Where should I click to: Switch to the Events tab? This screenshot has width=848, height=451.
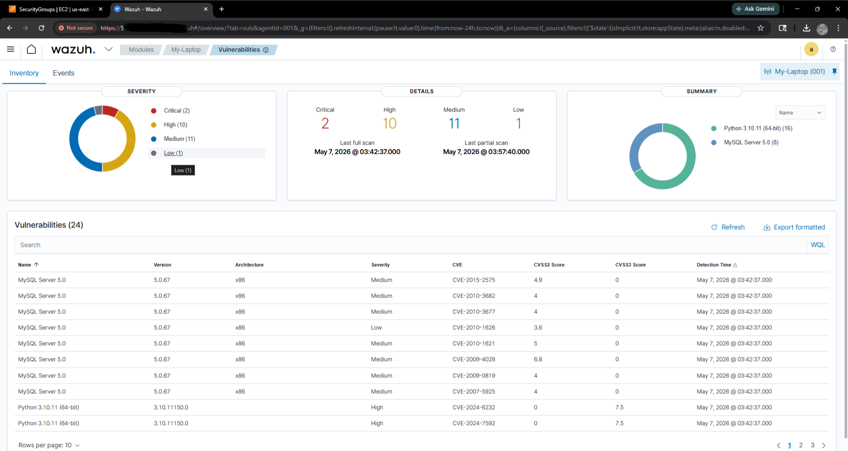click(x=64, y=73)
